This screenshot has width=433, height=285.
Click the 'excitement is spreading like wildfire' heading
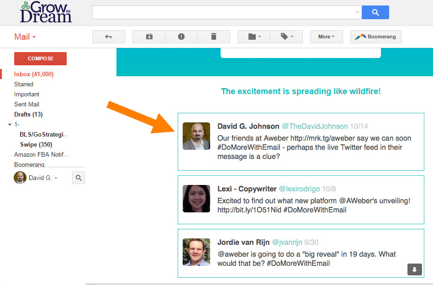tap(301, 91)
